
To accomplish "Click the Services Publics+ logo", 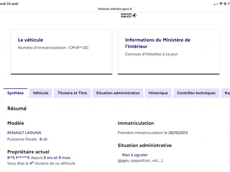I will tap(129, 15).
